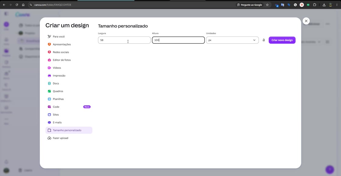Click the translate extension icon

tap(283, 5)
